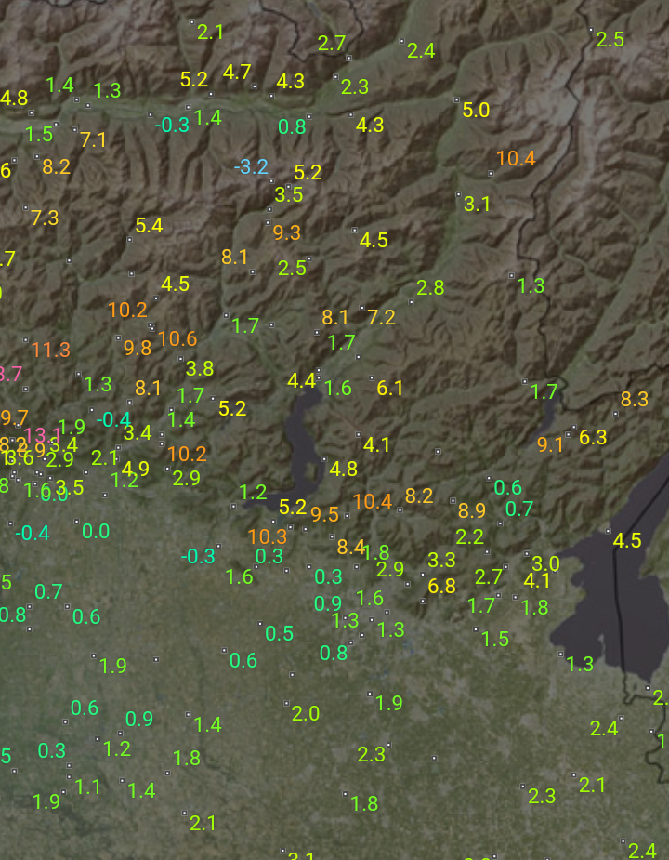669x860 pixels.
Task: Click the 6.8 temperature label
Action: pos(441,587)
